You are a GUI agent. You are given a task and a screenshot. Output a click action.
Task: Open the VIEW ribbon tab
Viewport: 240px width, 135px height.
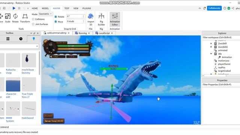(76, 8)
